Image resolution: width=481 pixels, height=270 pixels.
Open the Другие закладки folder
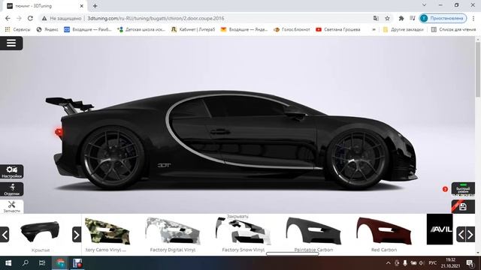coord(403,30)
